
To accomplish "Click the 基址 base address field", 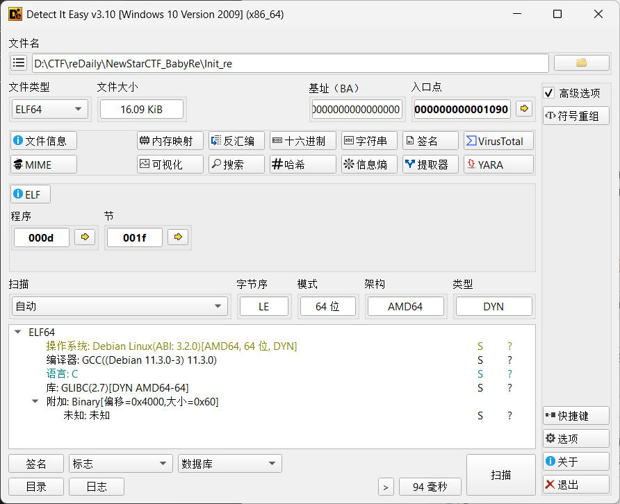I will 357,109.
